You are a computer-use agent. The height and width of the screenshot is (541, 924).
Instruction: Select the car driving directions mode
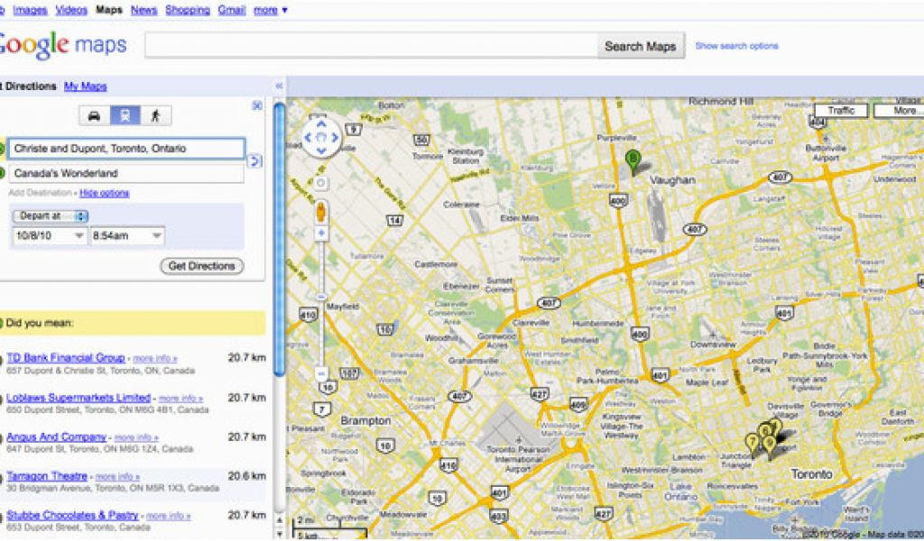(x=94, y=115)
